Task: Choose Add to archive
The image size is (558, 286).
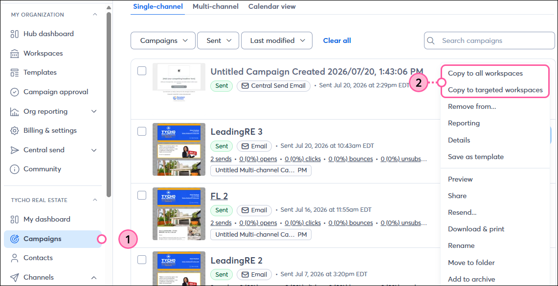Action: [471, 280]
